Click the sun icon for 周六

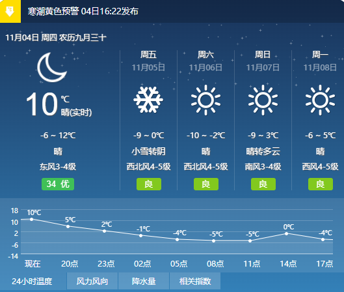(x=205, y=100)
